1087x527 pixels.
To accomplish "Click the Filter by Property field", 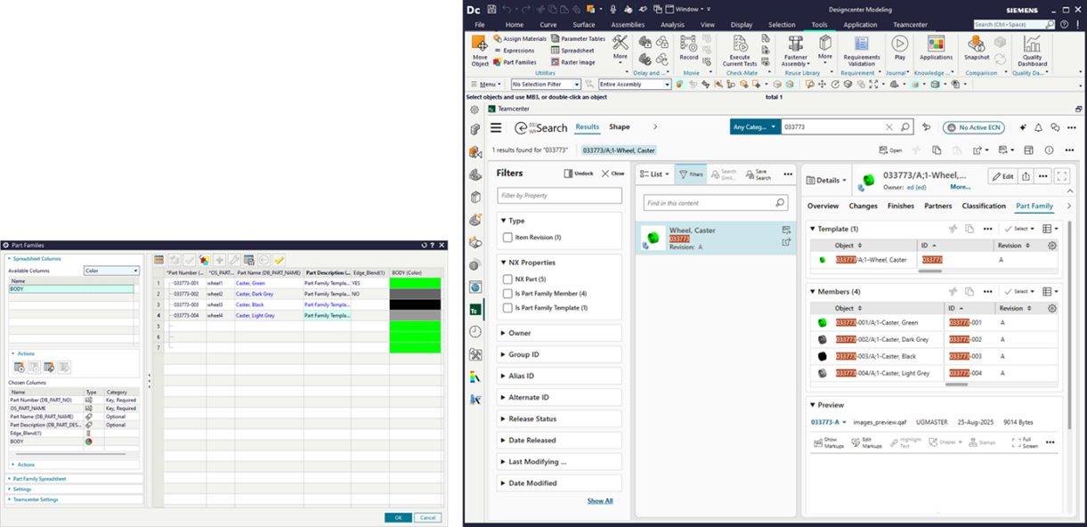I will (x=559, y=195).
